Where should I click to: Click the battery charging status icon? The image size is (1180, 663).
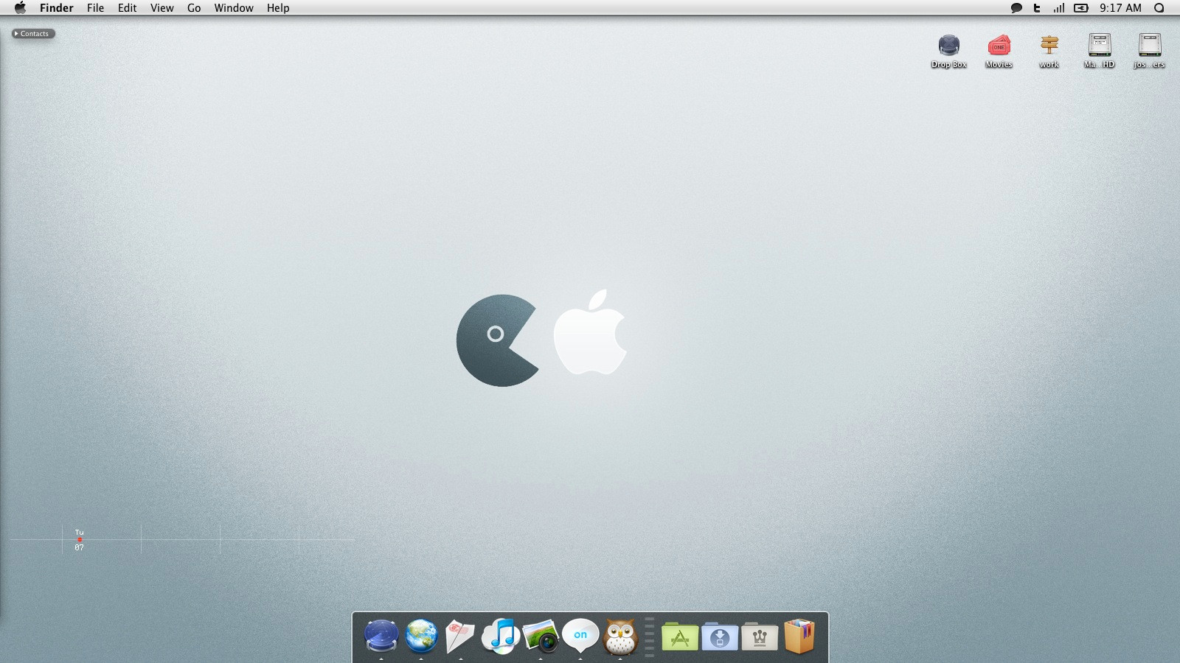pyautogui.click(x=1081, y=8)
